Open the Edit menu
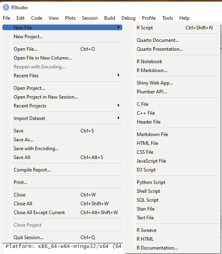The height and width of the screenshot is (254, 222). pyautogui.click(x=21, y=18)
